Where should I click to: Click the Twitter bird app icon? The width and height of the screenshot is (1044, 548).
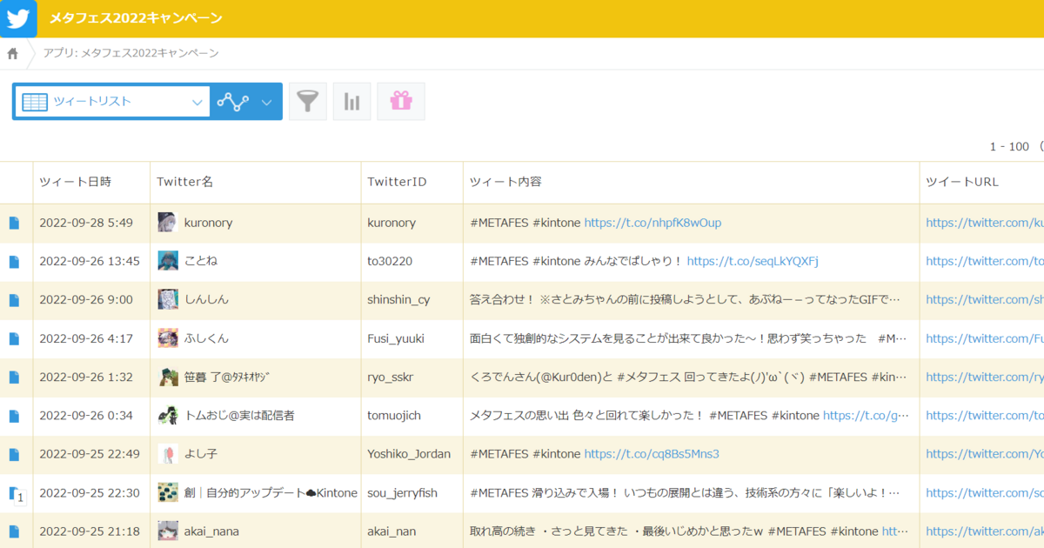tap(18, 18)
